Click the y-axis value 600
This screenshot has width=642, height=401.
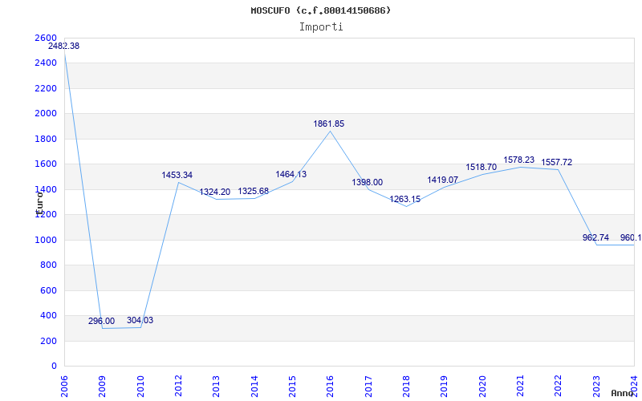(48, 290)
